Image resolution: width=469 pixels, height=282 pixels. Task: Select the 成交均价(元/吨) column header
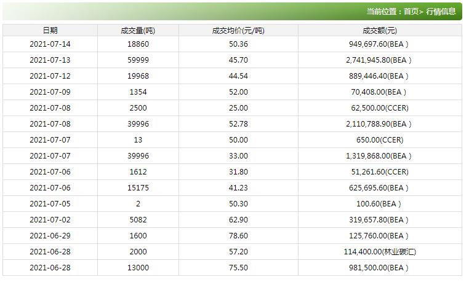[238, 31]
